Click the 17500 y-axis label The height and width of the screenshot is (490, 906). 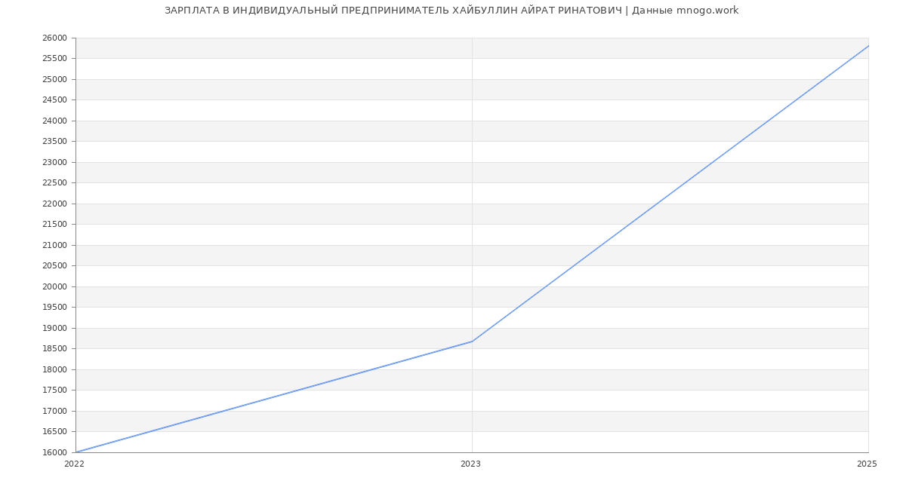click(54, 390)
